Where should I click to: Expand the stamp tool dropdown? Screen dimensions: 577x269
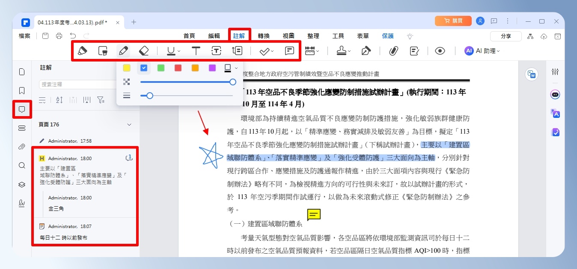click(349, 52)
